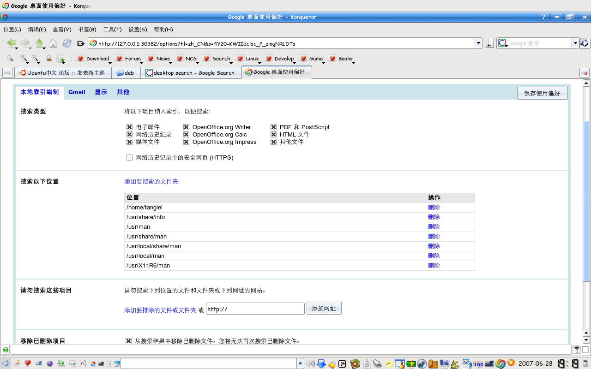This screenshot has height=369, width=591.
Task: Click the green status indicator in the status bar
Action: [x=6, y=350]
